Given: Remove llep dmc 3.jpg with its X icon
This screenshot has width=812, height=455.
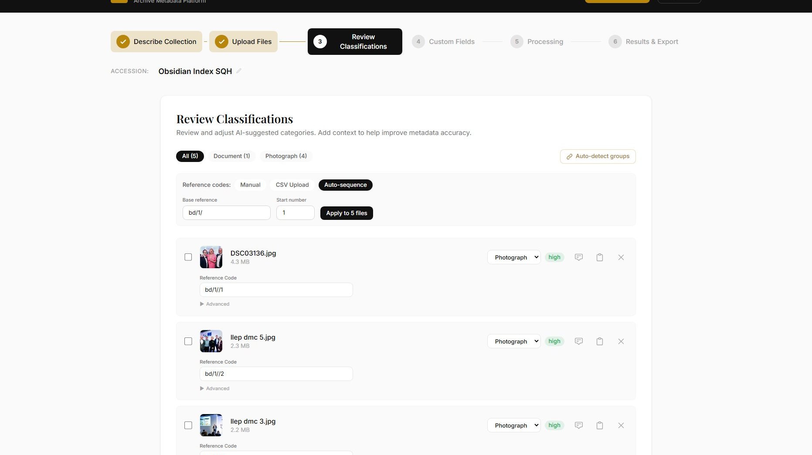Looking at the screenshot, I should (621, 425).
